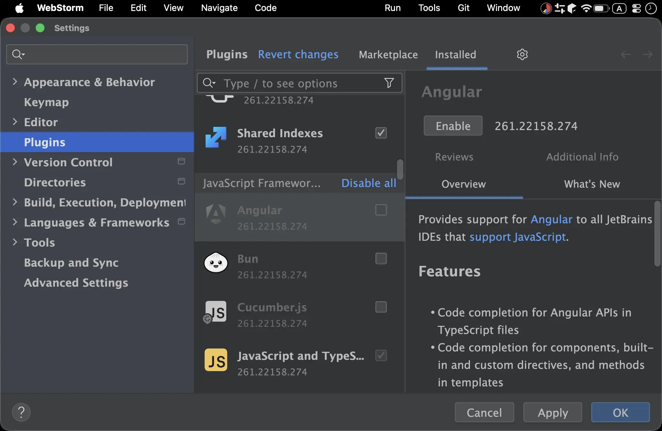Expand the Editor settings section
Viewport: 662px width, 431px height.
coord(15,122)
